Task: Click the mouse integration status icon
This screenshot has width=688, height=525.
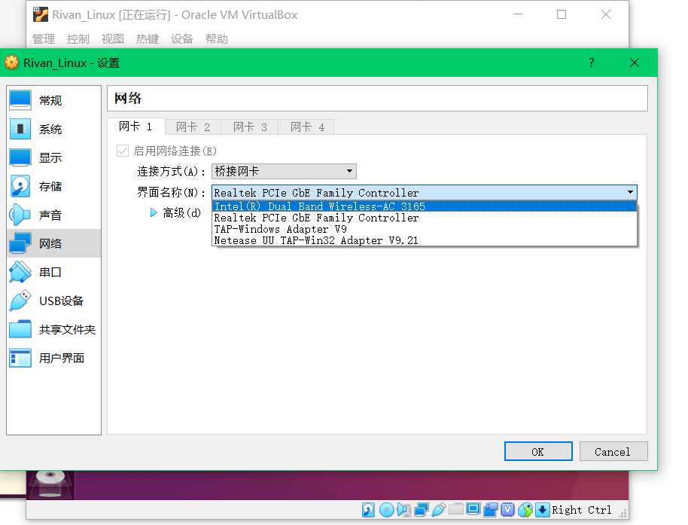Action: click(525, 510)
